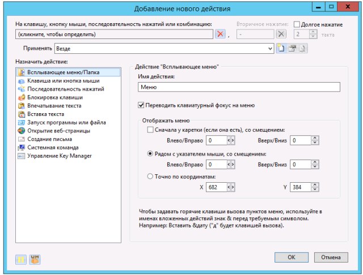Increase the Y coordinate value
363x275 pixels.
pyautogui.click(x=315, y=184)
